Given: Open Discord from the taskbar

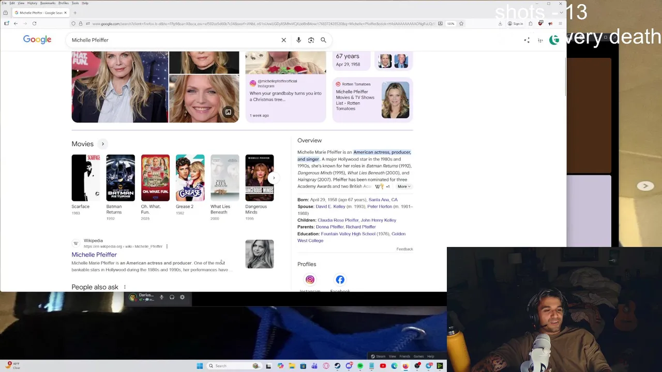Looking at the screenshot, I should [349, 366].
